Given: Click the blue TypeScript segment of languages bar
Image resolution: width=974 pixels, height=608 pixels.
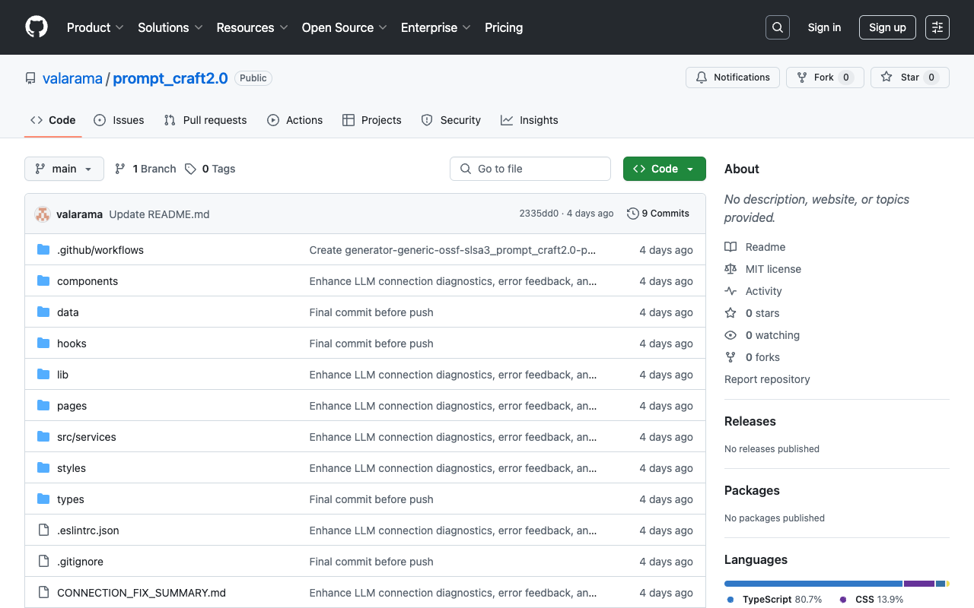Looking at the screenshot, I should pos(813,584).
